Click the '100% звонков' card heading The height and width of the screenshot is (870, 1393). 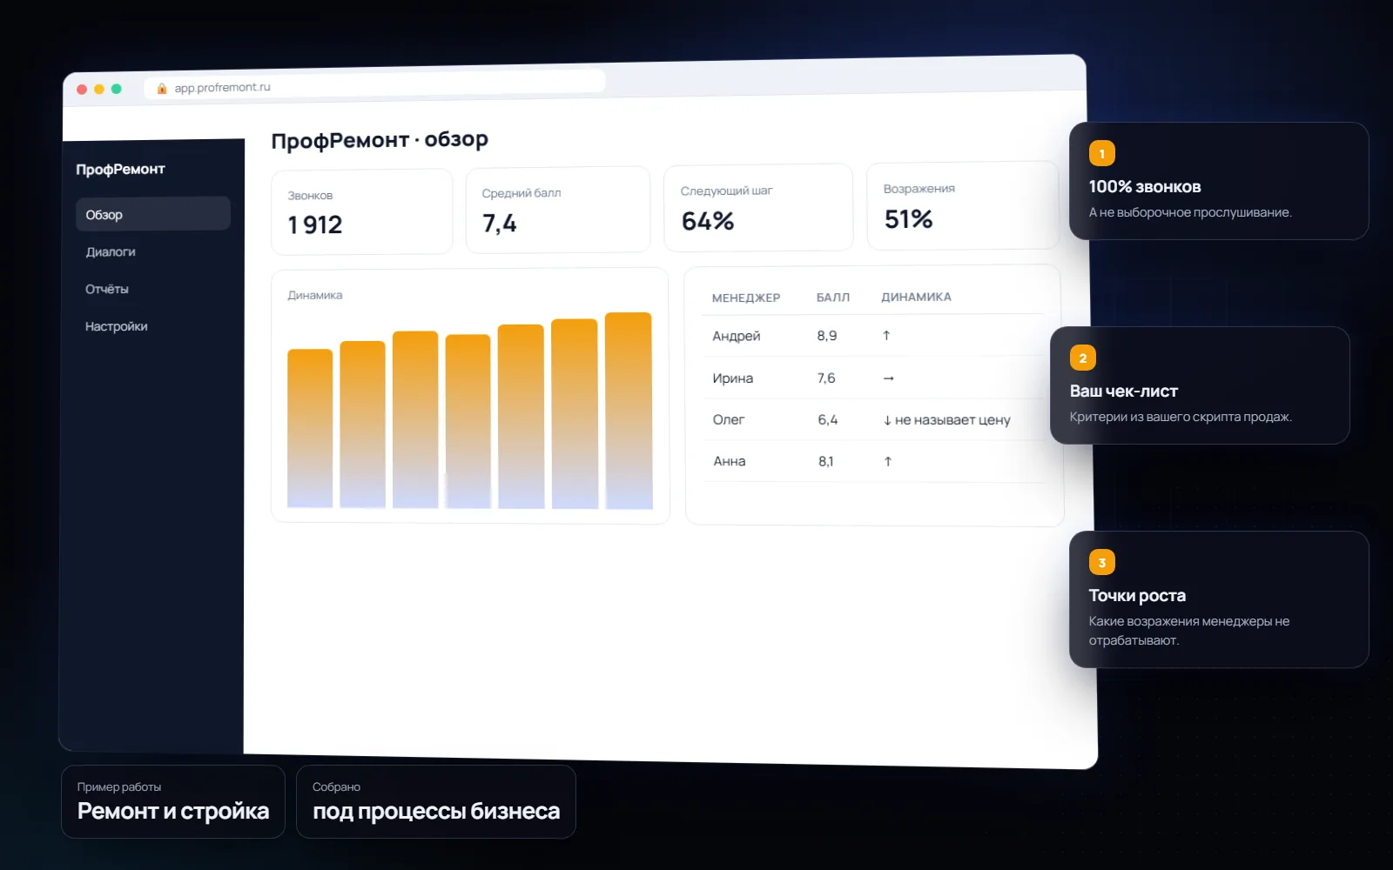[1145, 186]
